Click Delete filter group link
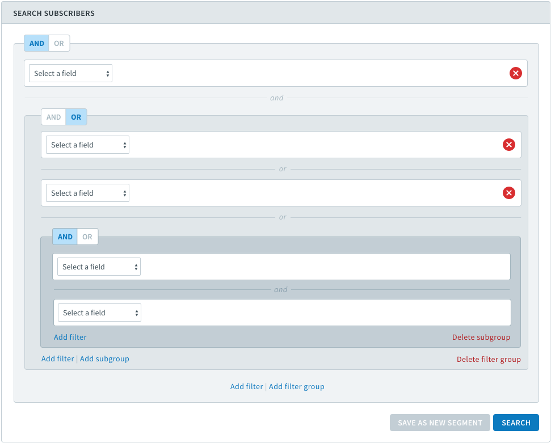Image resolution: width=551 pixels, height=443 pixels. point(489,359)
